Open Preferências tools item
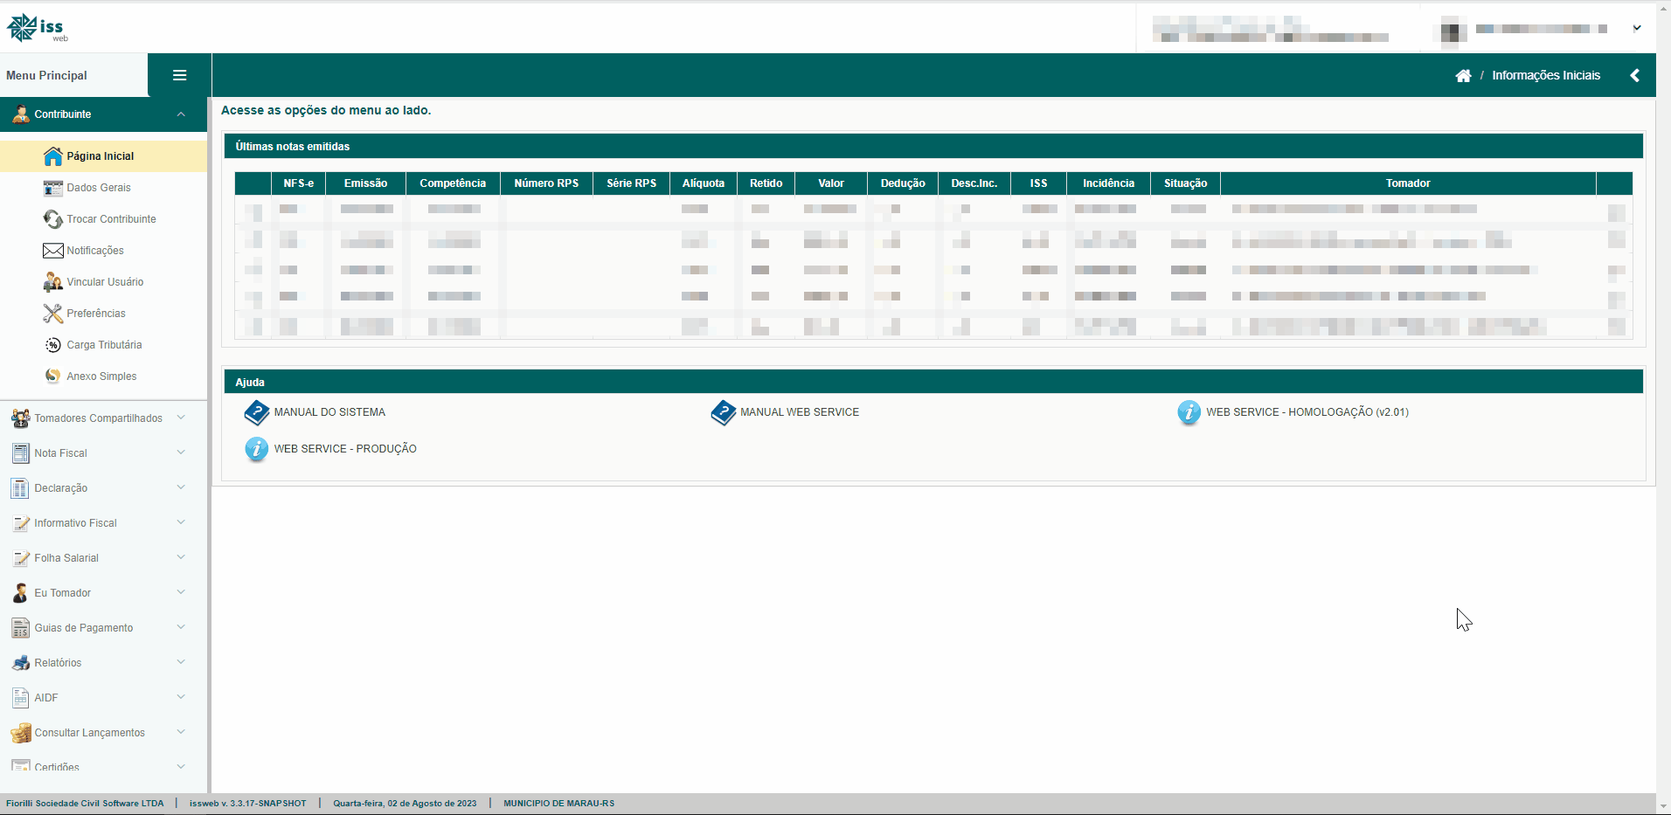 click(x=95, y=314)
